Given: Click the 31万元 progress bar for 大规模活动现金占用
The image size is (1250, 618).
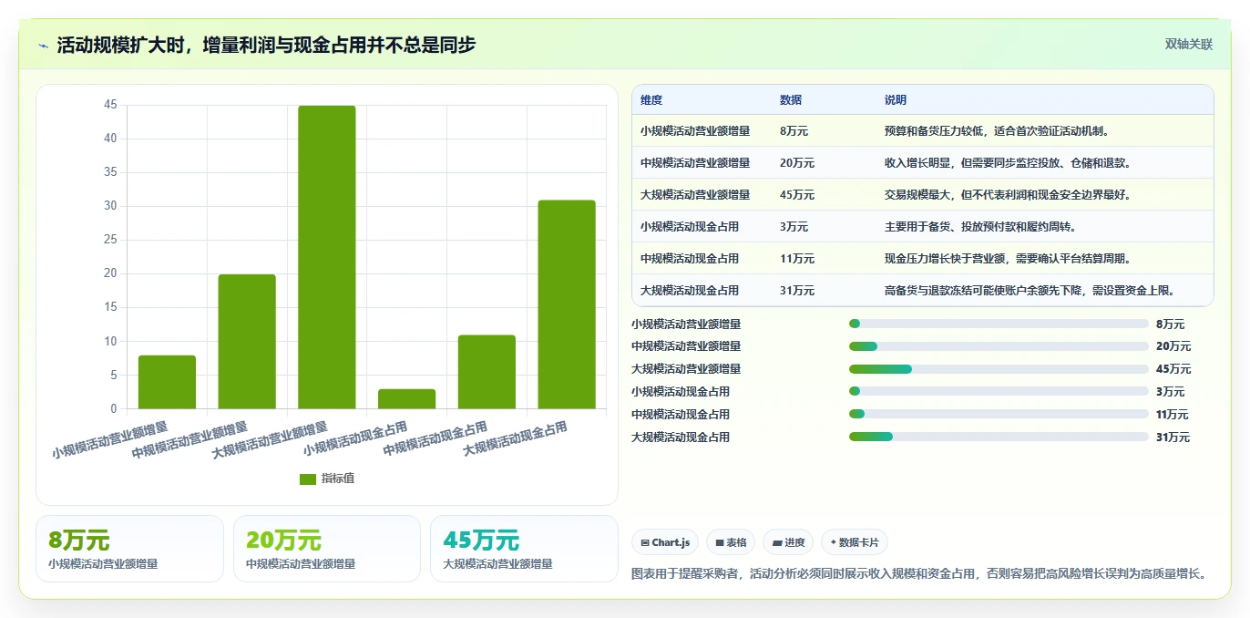Looking at the screenshot, I should click(x=999, y=438).
